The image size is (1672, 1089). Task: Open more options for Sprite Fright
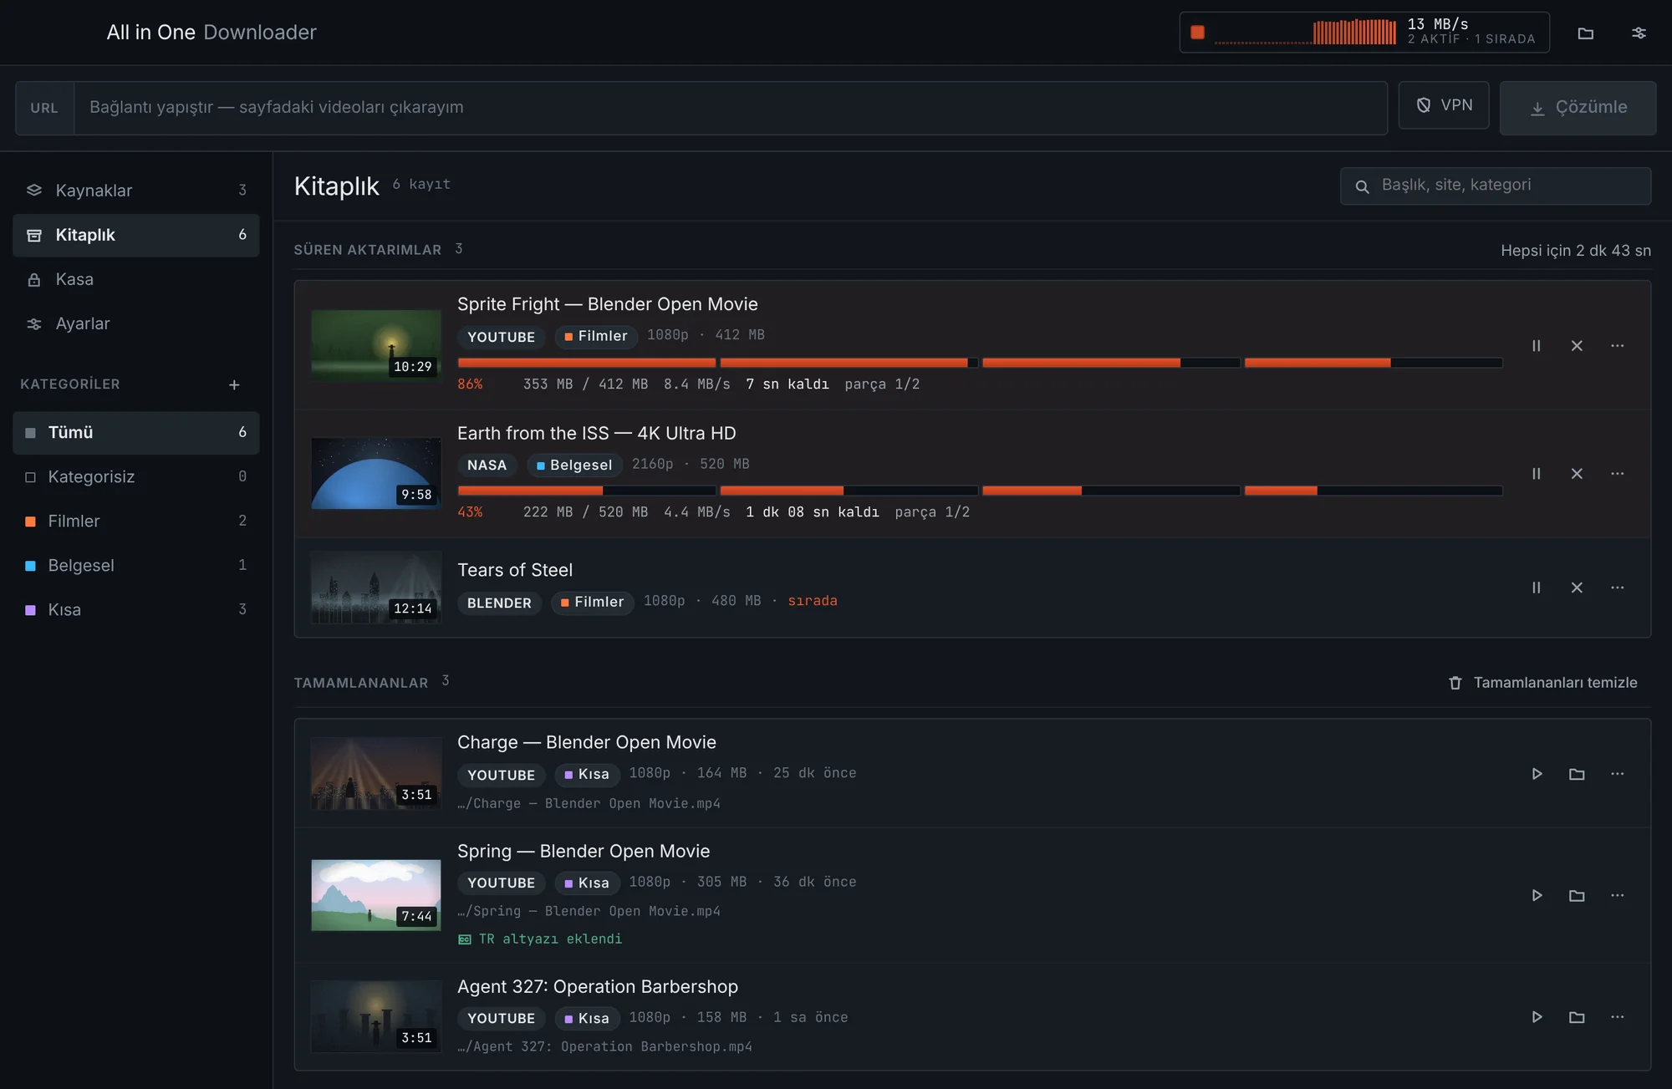point(1618,345)
